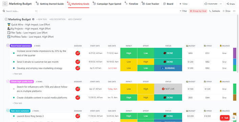Click assignee avatar for Launch Bono Ring task

(x=78, y=116)
